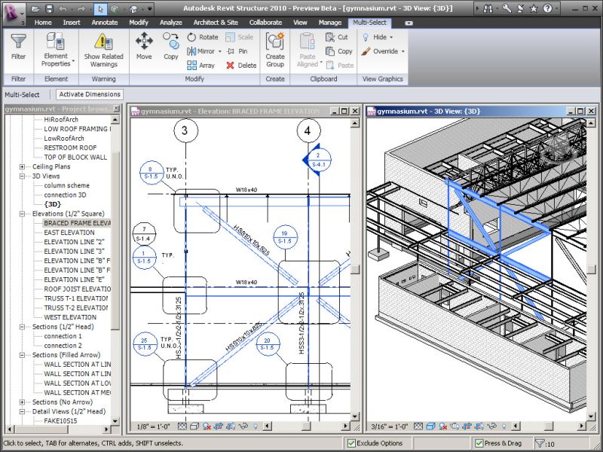This screenshot has height=452, width=603.
Task: Collapse the Sections (Filled Arrow) node
Action: (x=23, y=355)
